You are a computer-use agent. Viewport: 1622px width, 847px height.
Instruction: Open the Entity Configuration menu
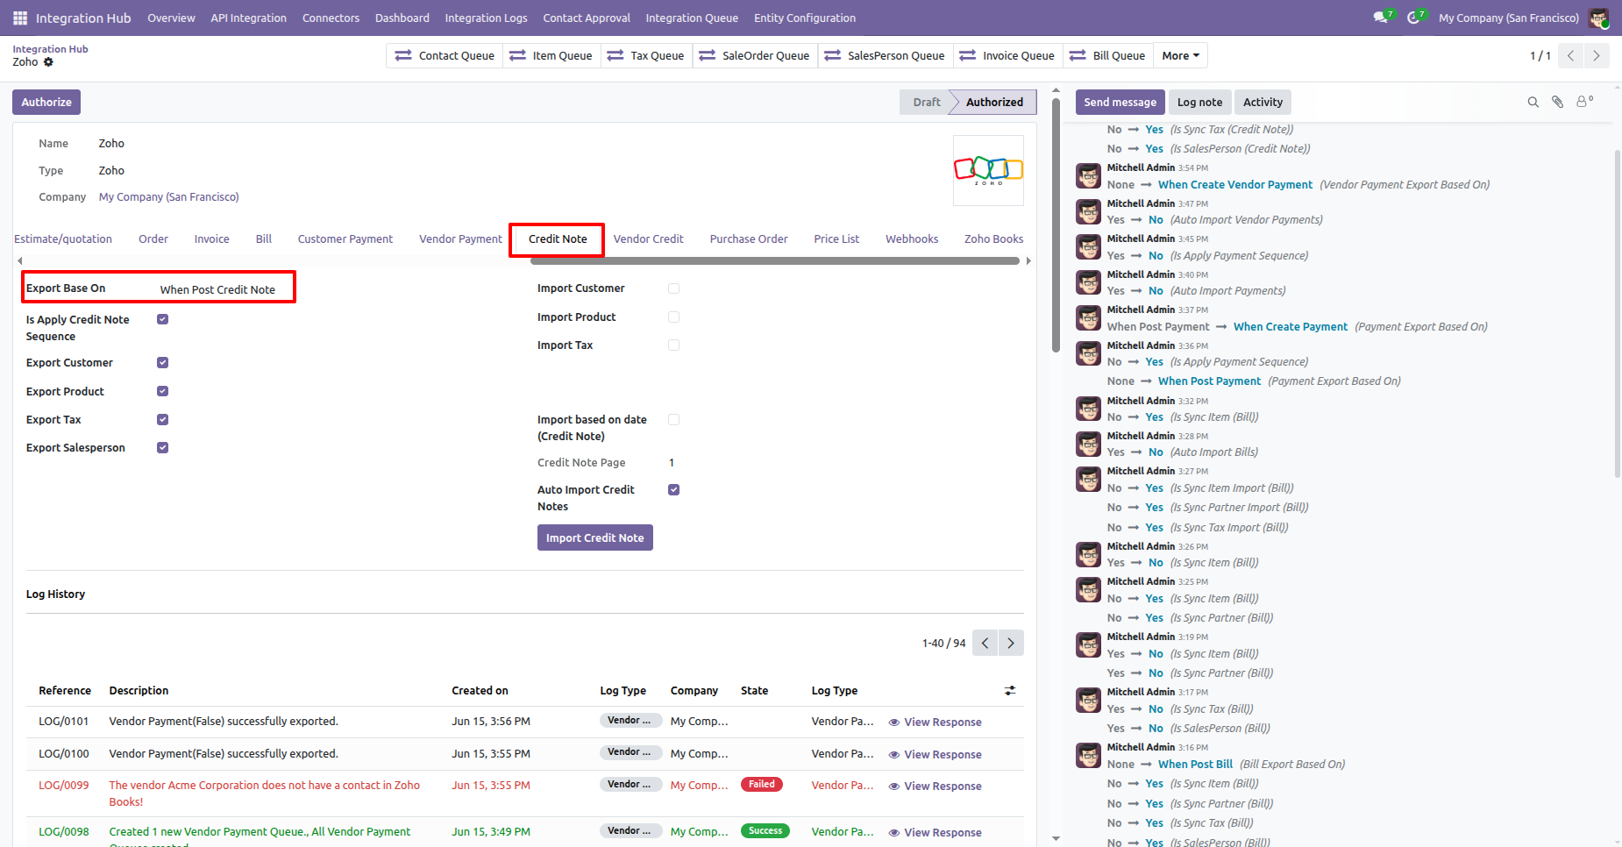[804, 18]
